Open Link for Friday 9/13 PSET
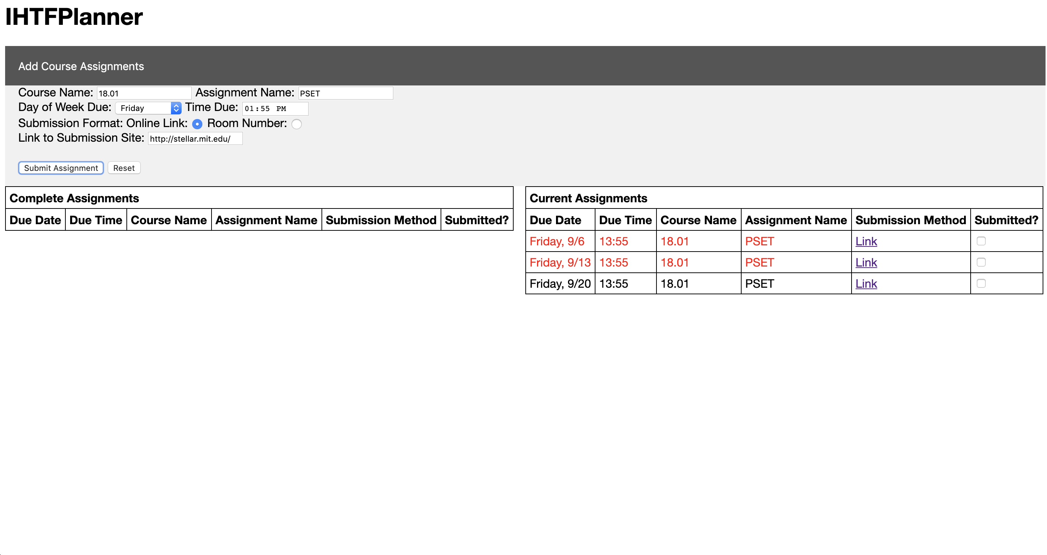1047x555 pixels. tap(866, 263)
